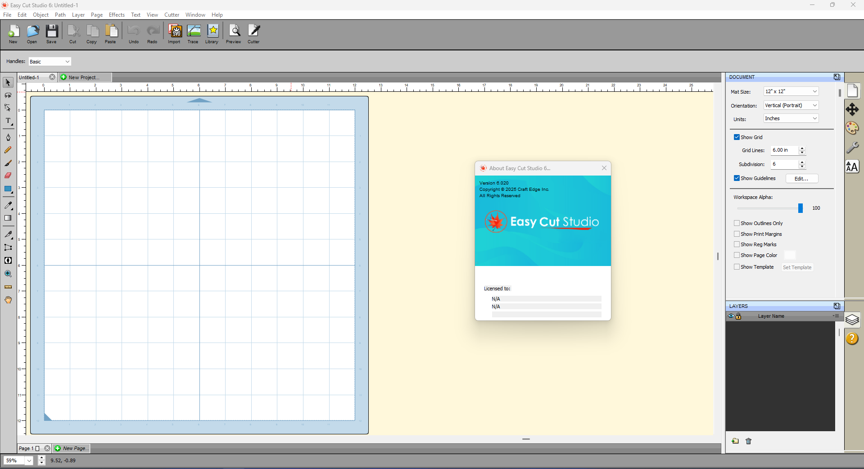The height and width of the screenshot is (469, 864).
Task: Add a new layer in Layers panel
Action: pos(735,441)
